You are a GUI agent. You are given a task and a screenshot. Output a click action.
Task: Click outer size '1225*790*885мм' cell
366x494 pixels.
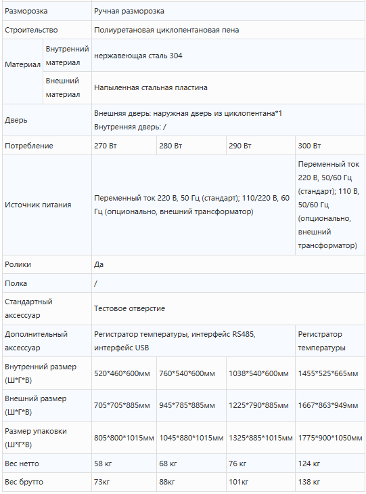(x=260, y=406)
